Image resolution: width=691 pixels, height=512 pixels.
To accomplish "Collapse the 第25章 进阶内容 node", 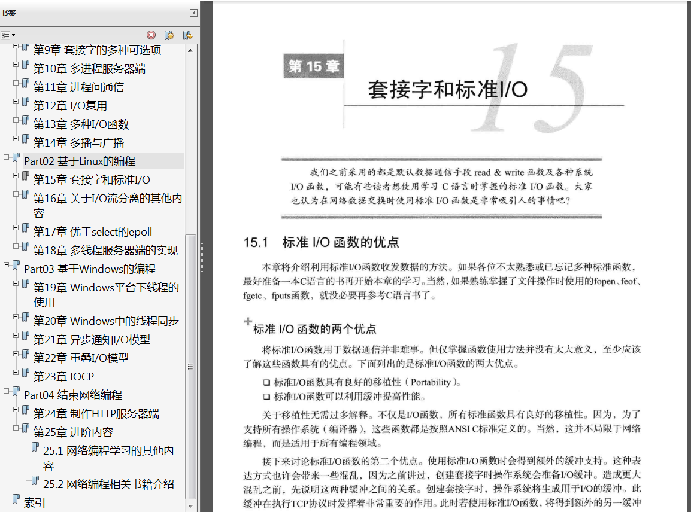I will [16, 428].
